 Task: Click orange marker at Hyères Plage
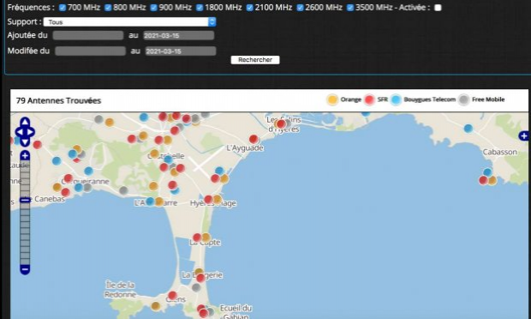coord(217,199)
